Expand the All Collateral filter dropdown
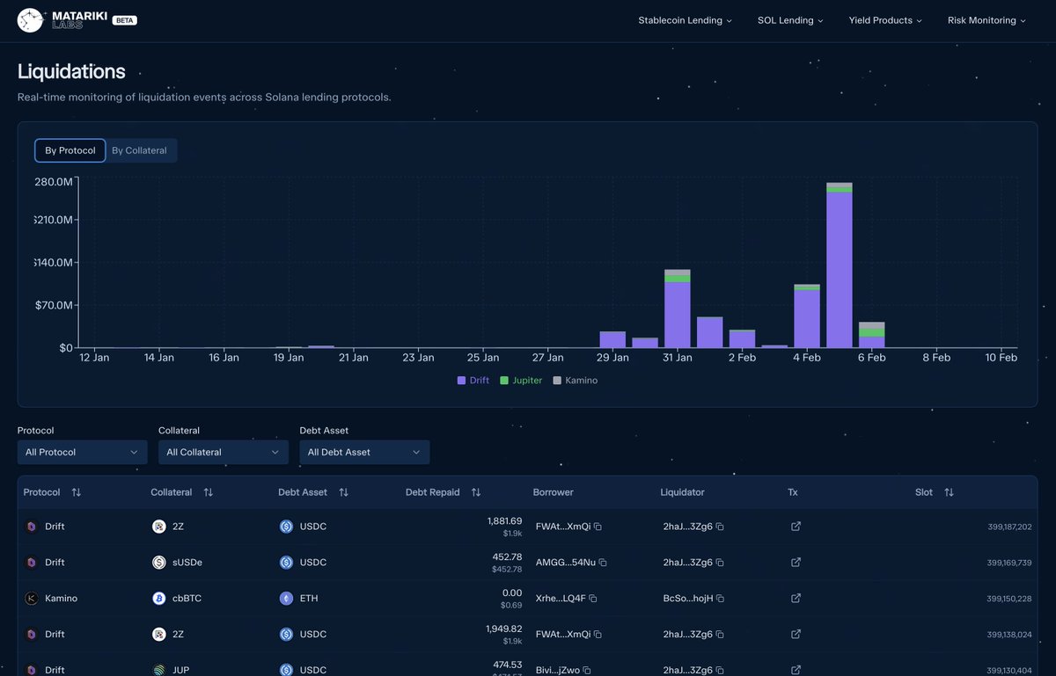The height and width of the screenshot is (676, 1056). coord(224,452)
